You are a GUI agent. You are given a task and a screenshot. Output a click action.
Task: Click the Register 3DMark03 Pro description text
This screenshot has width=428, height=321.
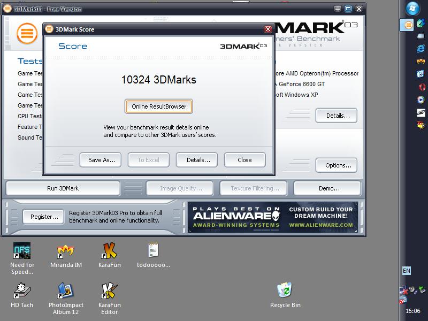(116, 217)
